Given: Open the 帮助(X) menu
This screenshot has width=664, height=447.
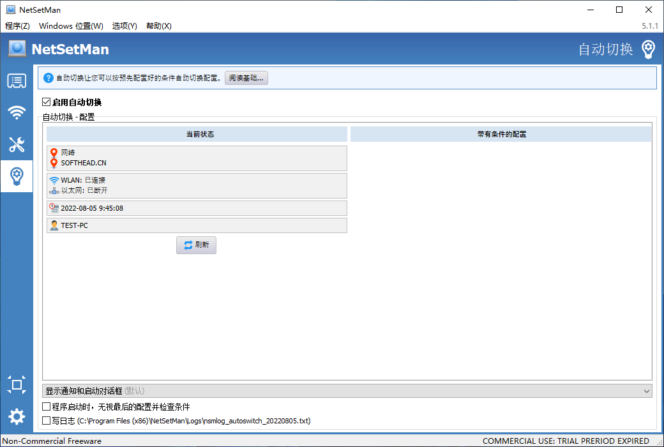Looking at the screenshot, I should (x=158, y=26).
